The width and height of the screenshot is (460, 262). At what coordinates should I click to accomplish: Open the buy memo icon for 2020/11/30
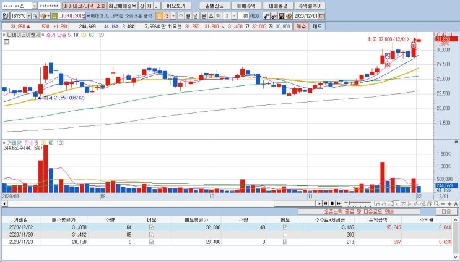[x=152, y=234]
